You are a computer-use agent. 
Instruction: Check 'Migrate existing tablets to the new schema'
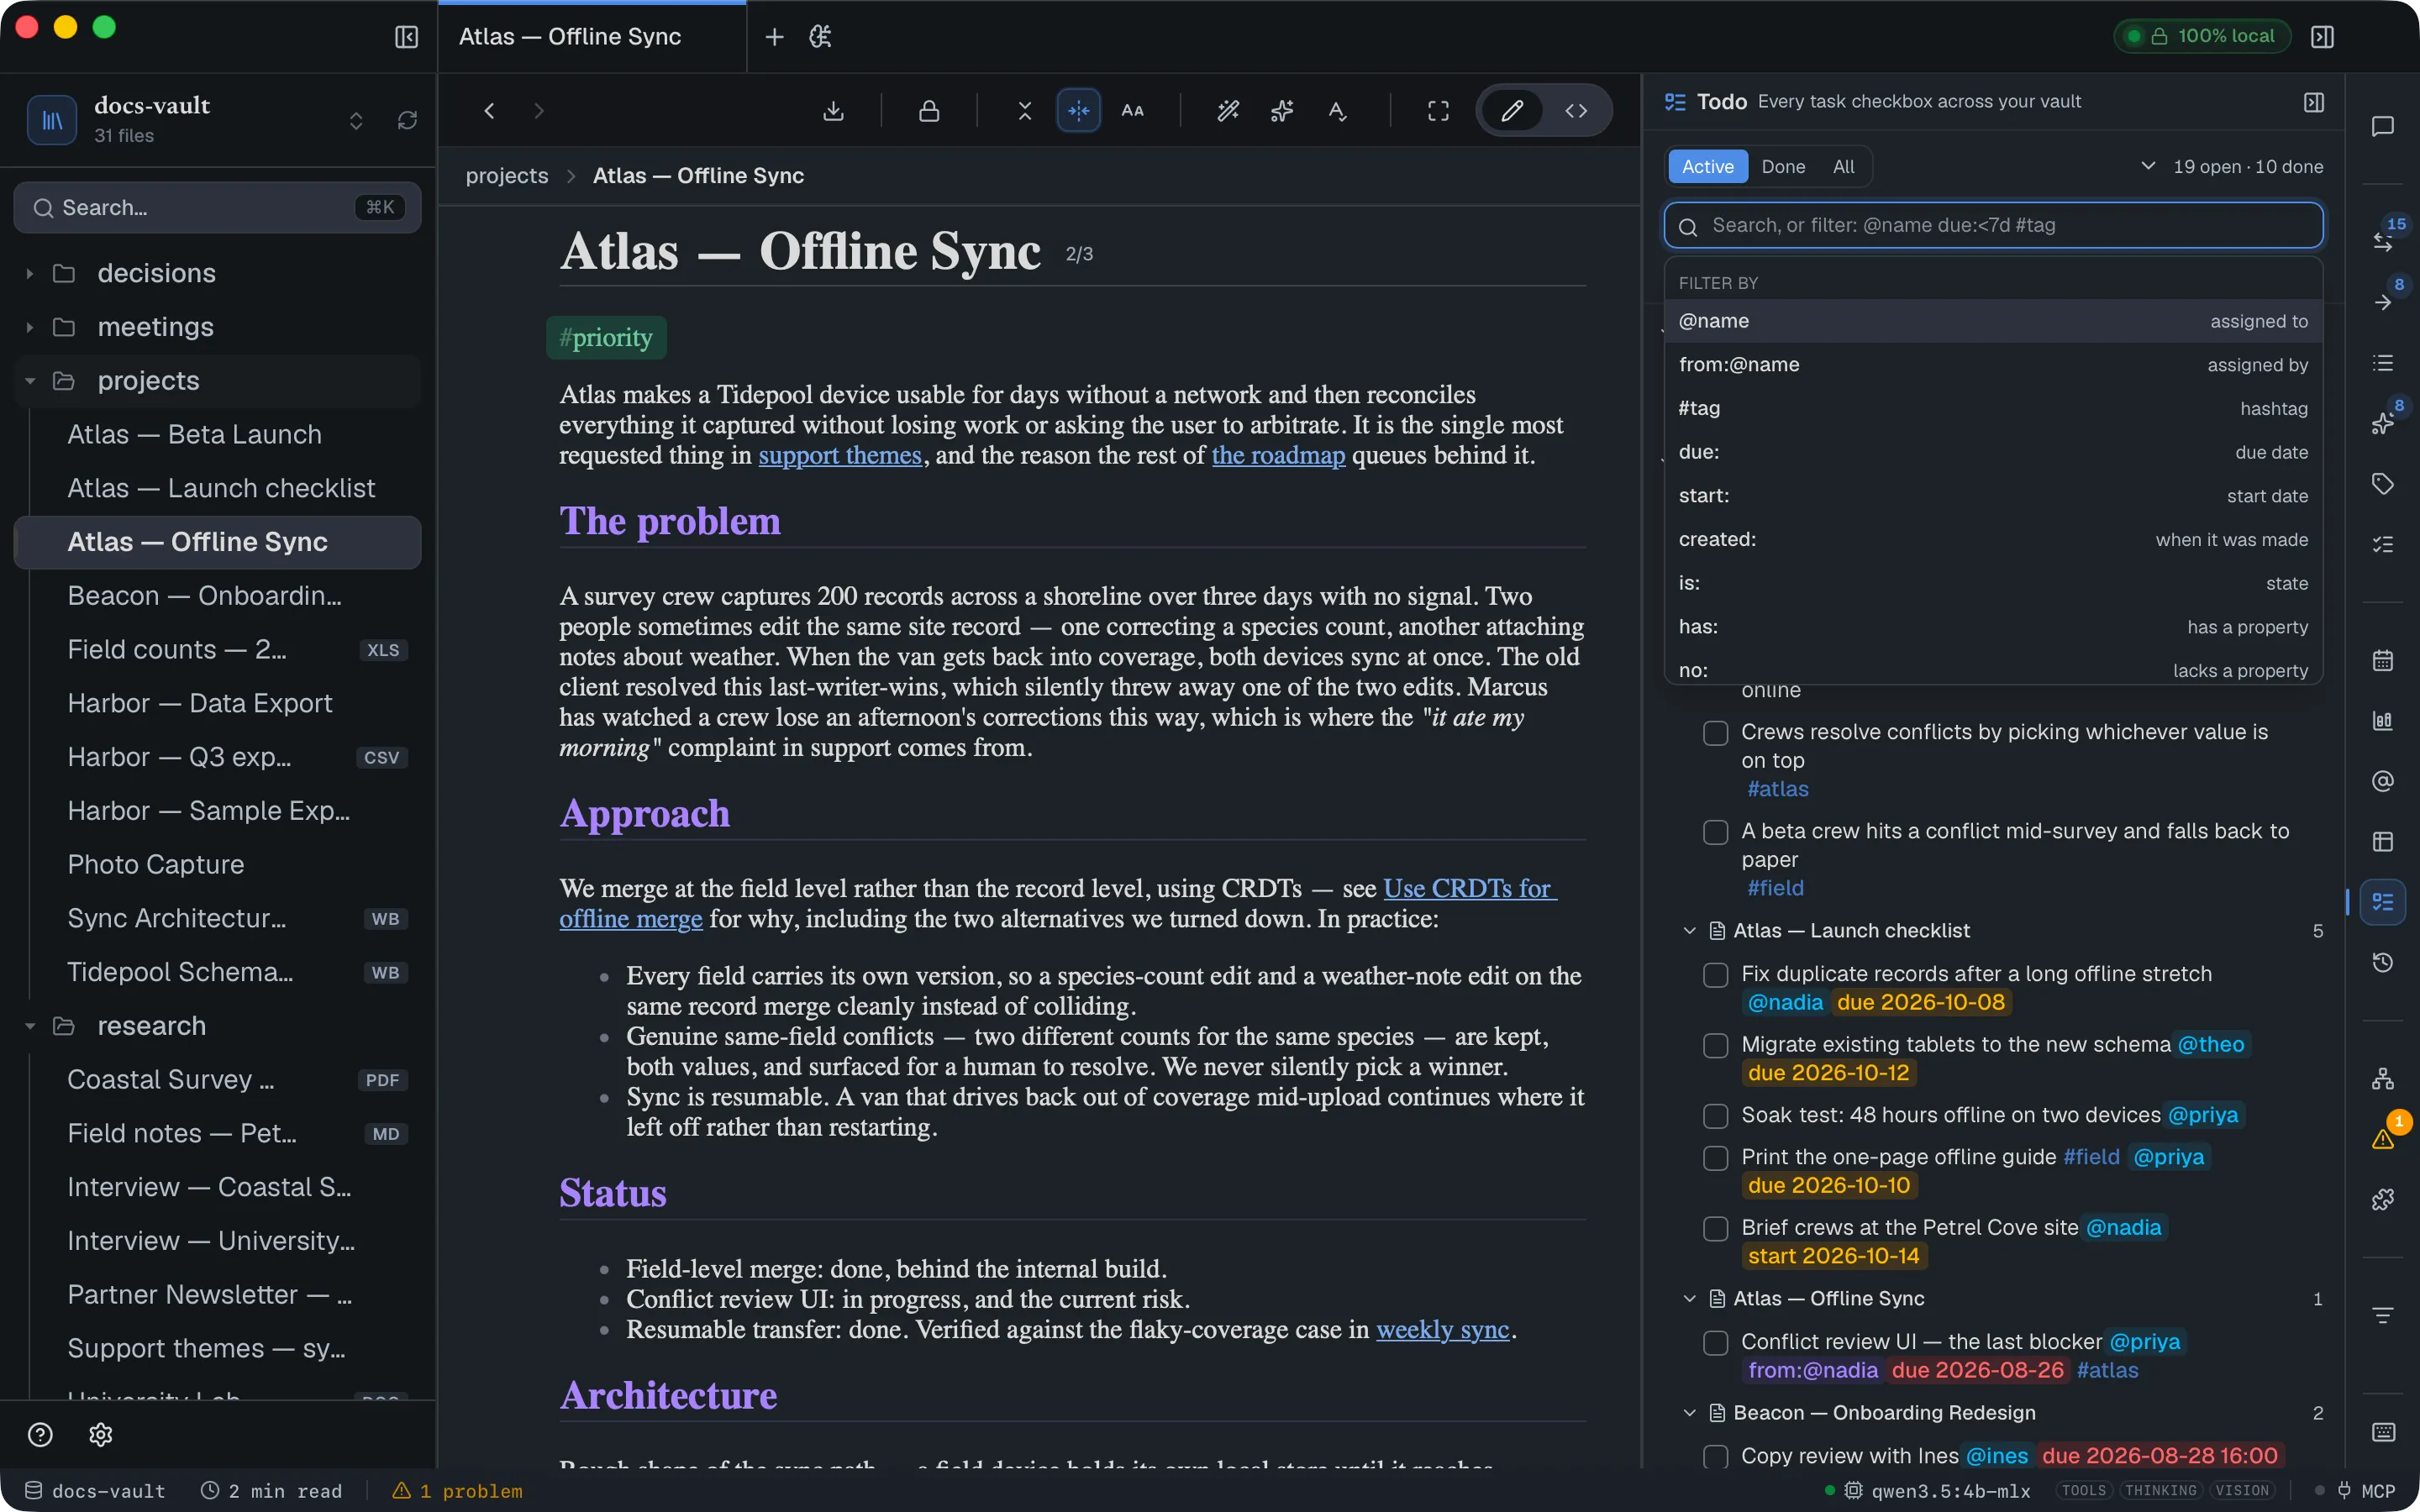click(1716, 1045)
